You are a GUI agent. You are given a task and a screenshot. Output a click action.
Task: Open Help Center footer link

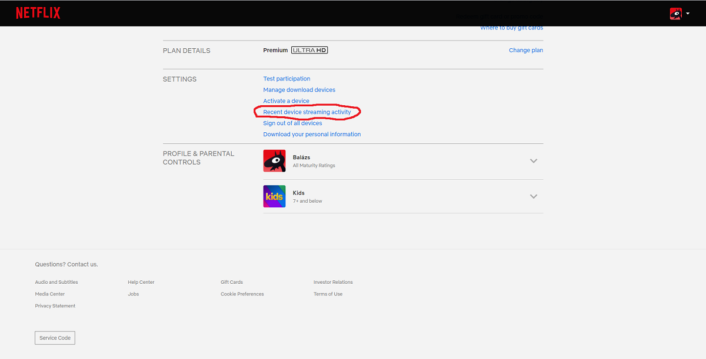point(141,282)
